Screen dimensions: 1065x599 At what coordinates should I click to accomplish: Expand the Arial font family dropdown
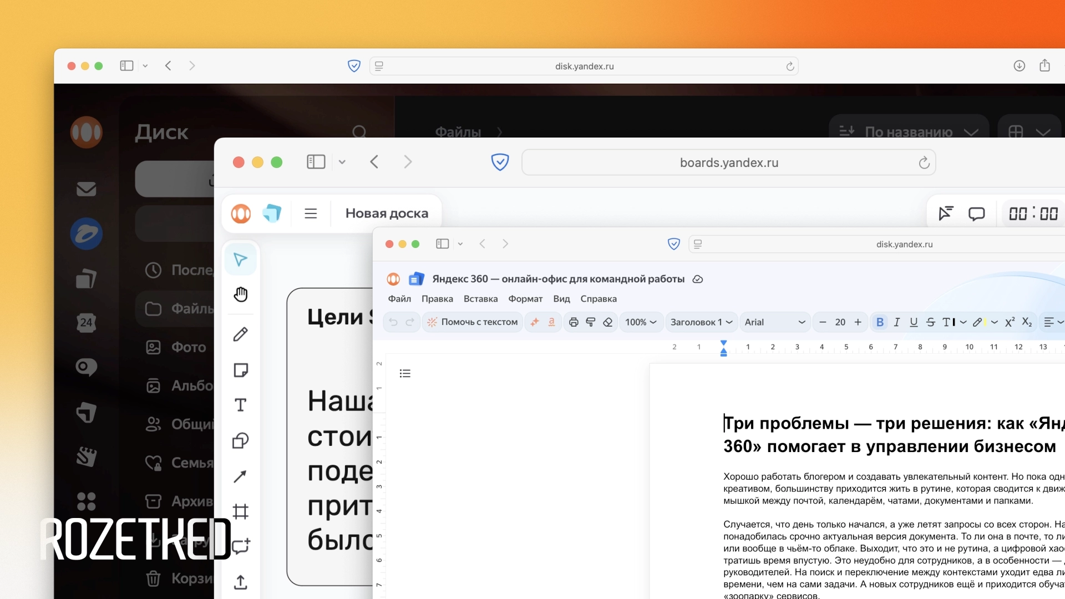[774, 322]
